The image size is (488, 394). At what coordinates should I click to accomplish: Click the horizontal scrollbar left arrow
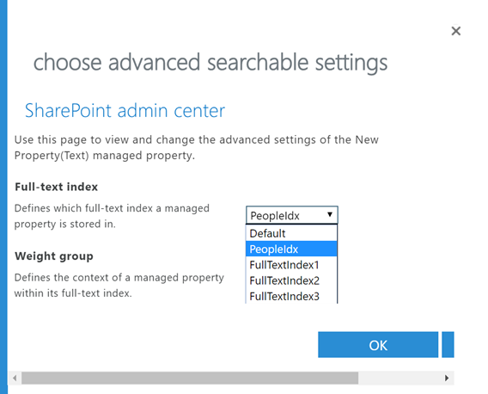pyautogui.click(x=15, y=379)
